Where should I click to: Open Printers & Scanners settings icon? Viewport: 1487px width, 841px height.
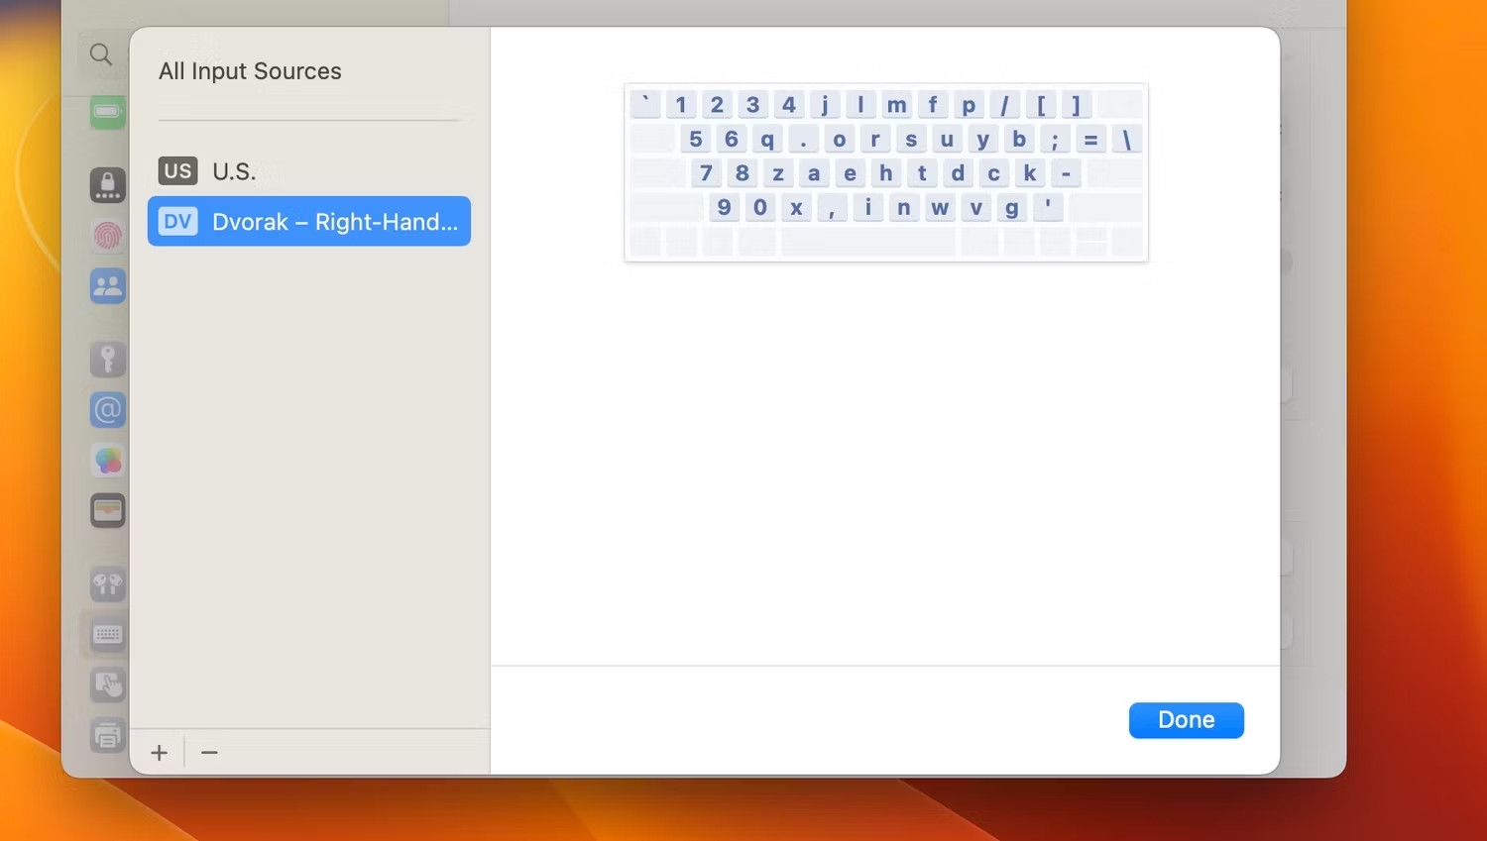108,736
